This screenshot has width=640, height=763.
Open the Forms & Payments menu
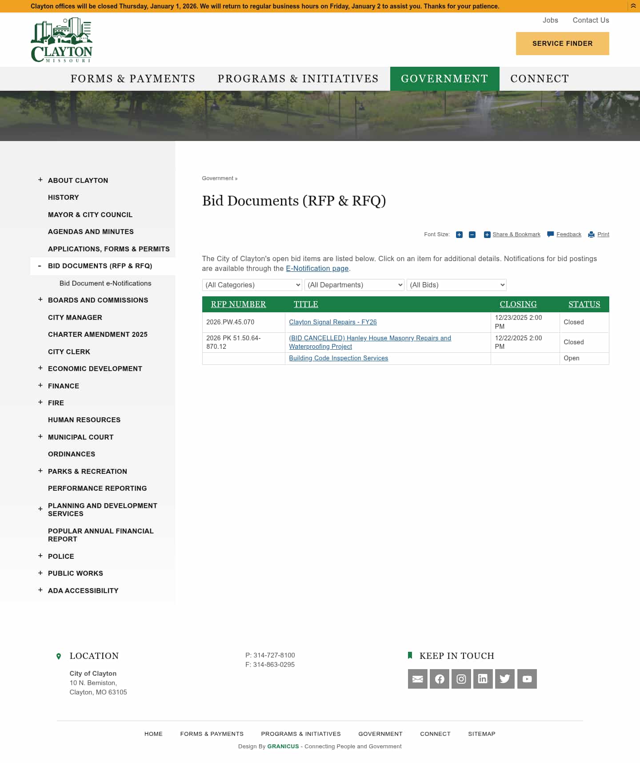tap(133, 79)
